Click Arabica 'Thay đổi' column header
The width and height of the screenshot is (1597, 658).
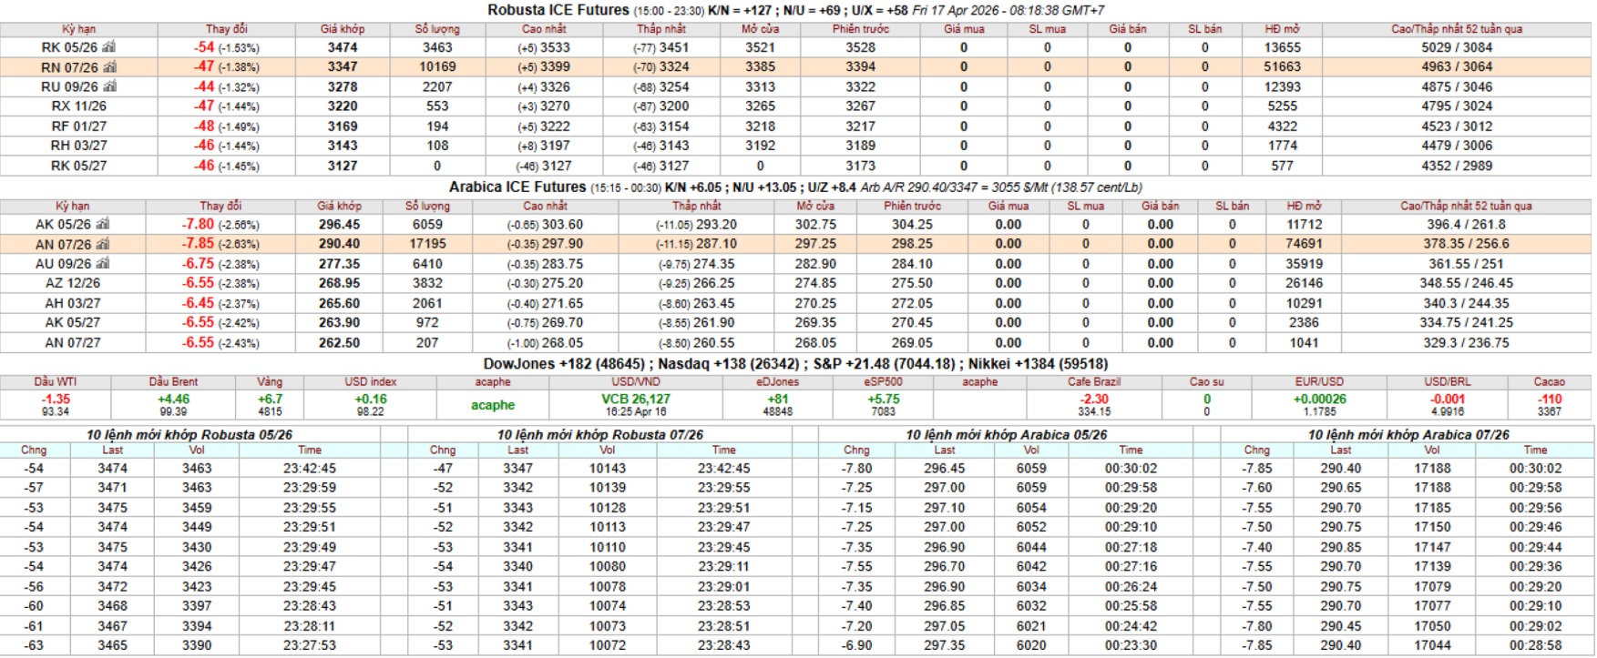[220, 206]
